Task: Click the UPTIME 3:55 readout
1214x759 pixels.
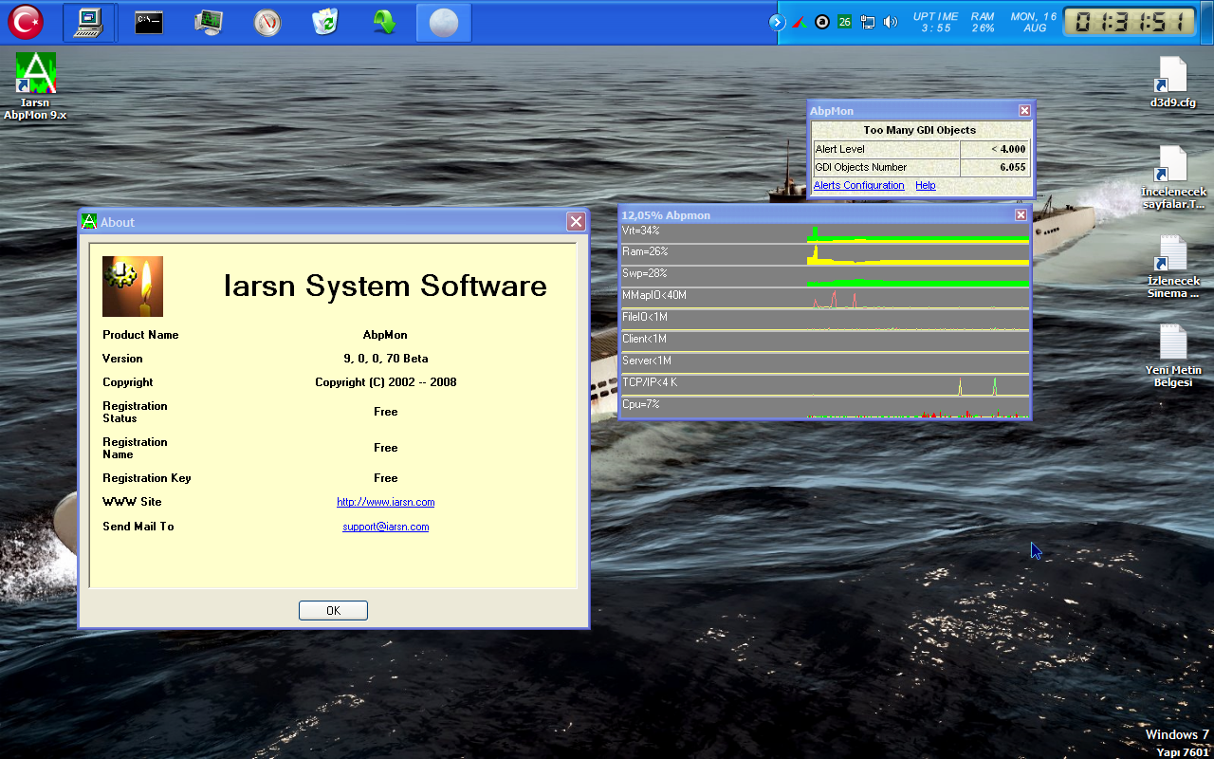Action: tap(935, 22)
